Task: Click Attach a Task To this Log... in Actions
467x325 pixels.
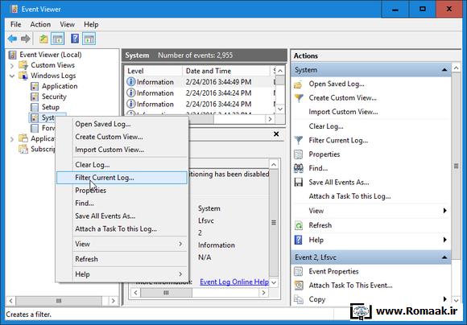Action: pyautogui.click(x=349, y=196)
